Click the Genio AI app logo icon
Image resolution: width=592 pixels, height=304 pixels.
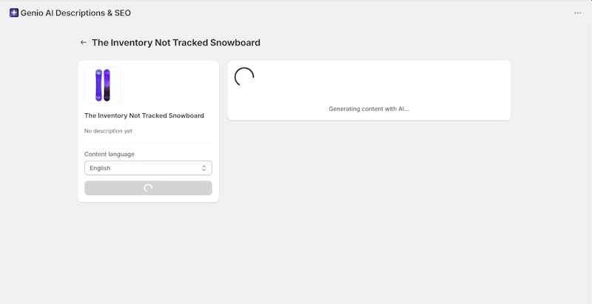pos(14,13)
